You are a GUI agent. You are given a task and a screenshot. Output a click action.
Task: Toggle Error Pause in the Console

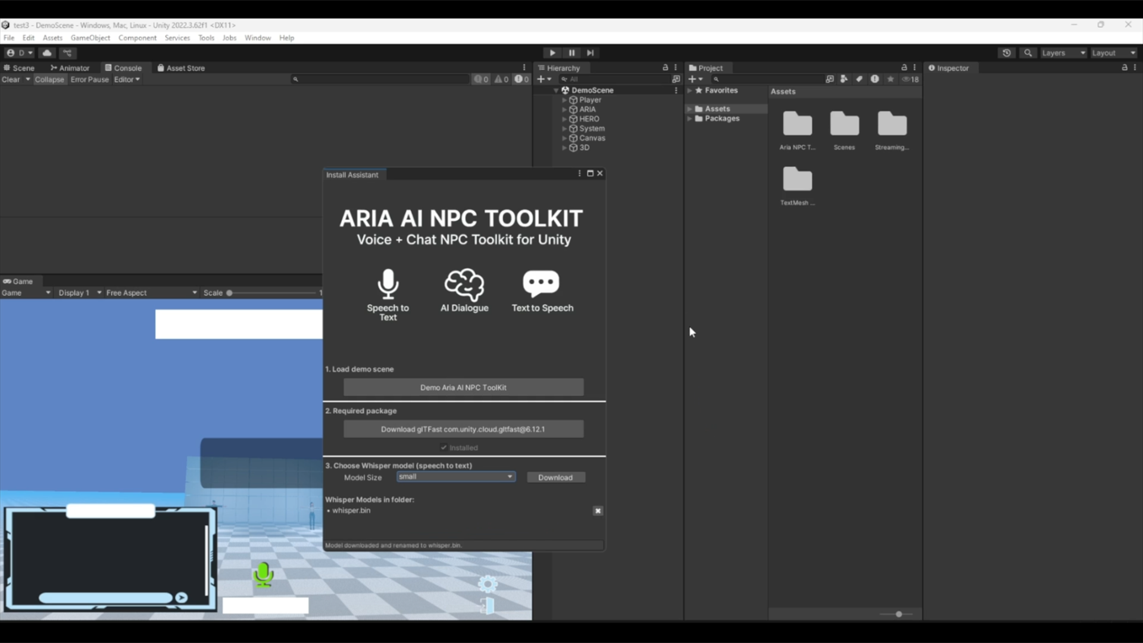89,79
